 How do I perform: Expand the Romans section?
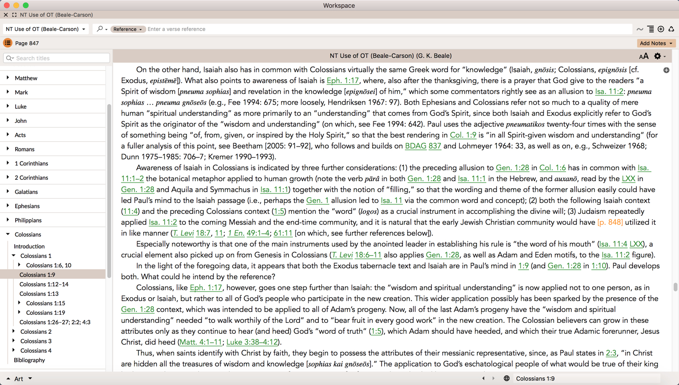click(x=8, y=149)
